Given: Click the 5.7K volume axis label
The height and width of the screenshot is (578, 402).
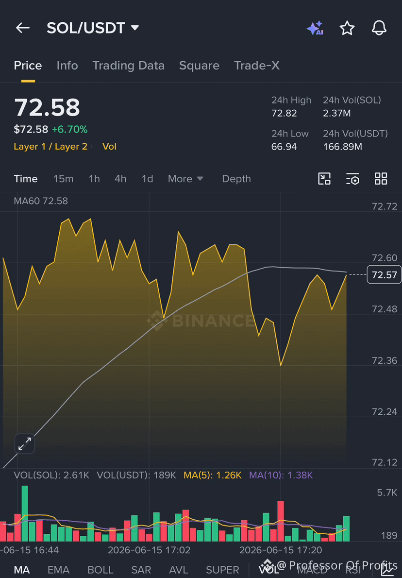Looking at the screenshot, I should click(x=387, y=493).
